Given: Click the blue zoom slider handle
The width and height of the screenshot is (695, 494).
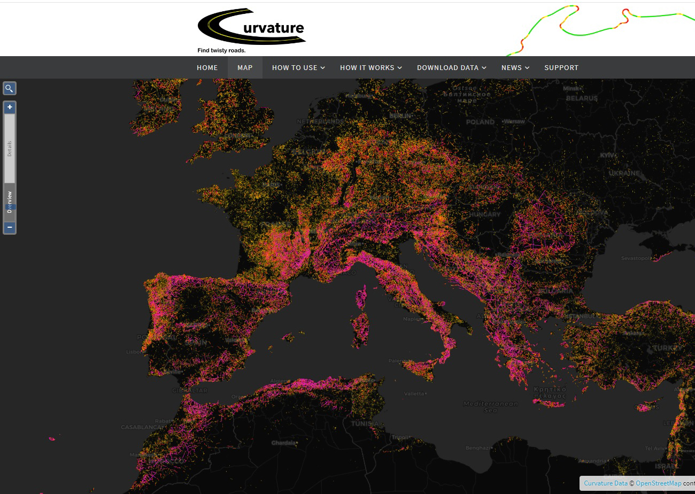Looking at the screenshot, I should [10, 207].
